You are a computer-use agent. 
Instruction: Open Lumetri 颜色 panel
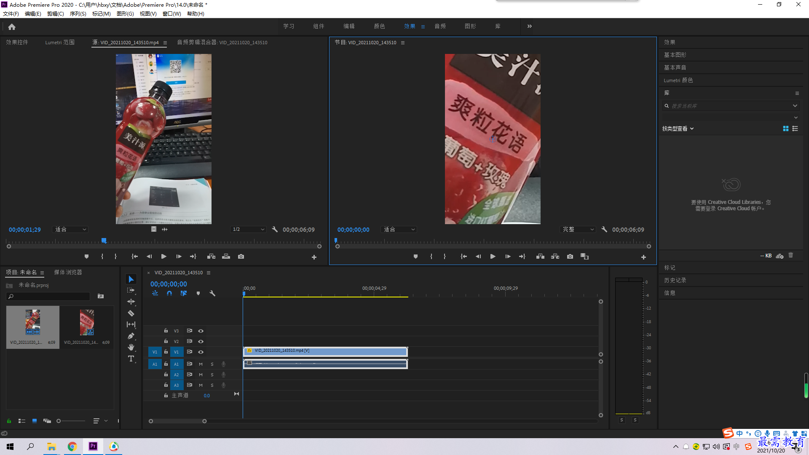678,80
